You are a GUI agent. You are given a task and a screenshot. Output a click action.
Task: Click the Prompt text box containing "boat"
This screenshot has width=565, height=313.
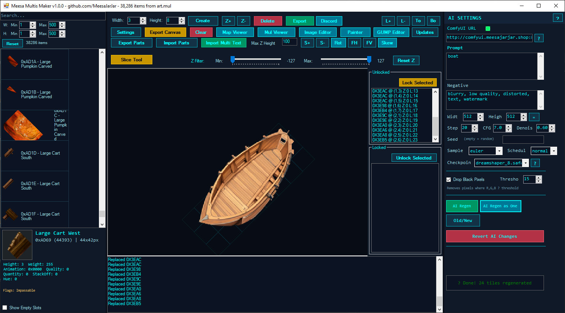pyautogui.click(x=493, y=66)
